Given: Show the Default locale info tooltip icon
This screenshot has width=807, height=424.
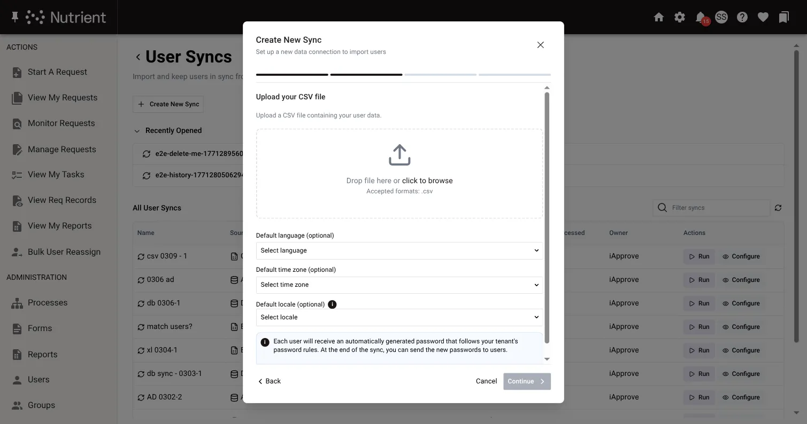Looking at the screenshot, I should (332, 304).
